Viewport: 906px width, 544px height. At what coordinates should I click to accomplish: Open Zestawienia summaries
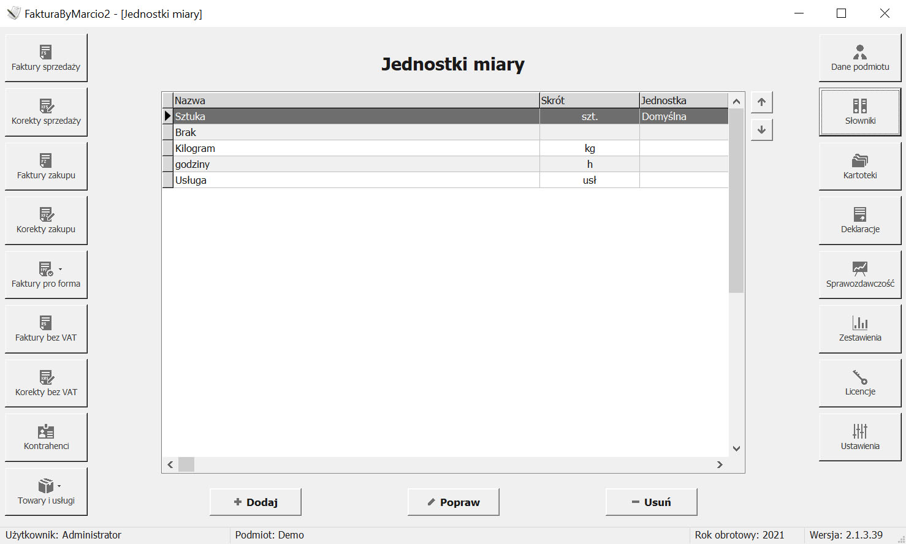(860, 329)
